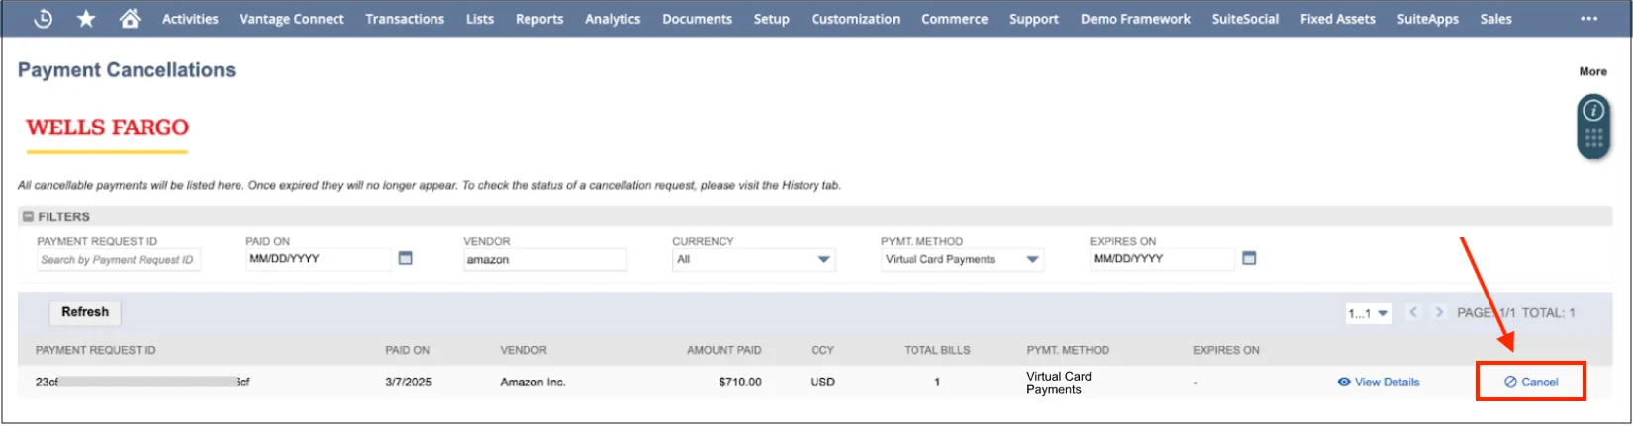This screenshot has height=426, width=1633.
Task: View Details of the Amazon payment
Action: click(1379, 382)
